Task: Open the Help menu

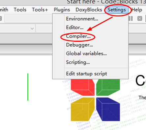Action: (x=137, y=10)
